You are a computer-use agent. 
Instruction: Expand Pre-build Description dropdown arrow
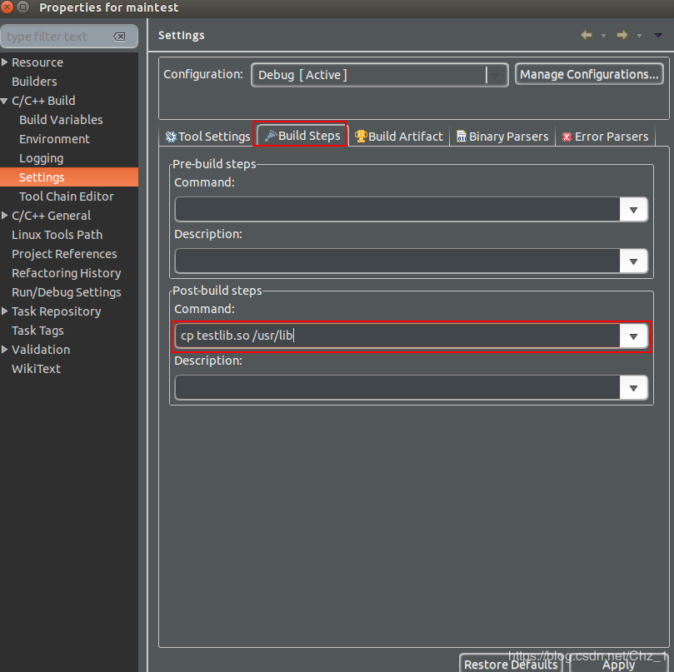coord(633,261)
